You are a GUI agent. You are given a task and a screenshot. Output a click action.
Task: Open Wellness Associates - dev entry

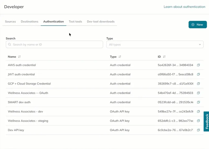tap(25, 112)
